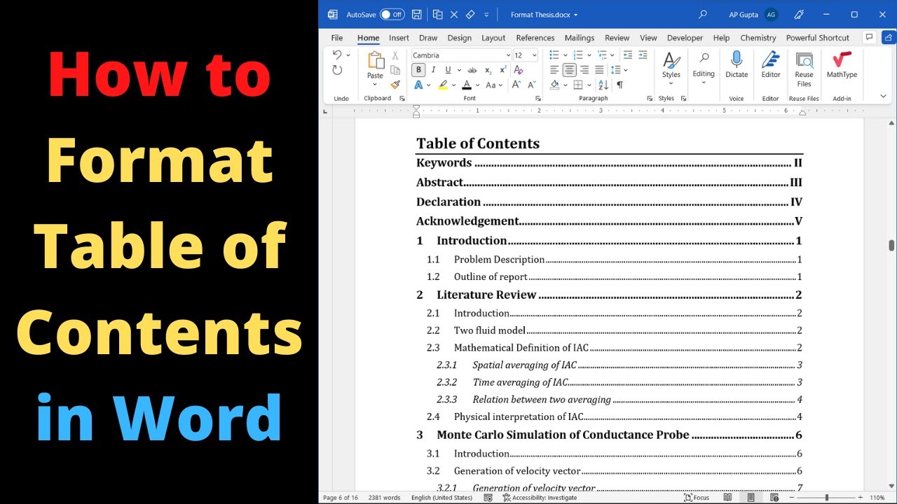Align text left

(x=554, y=70)
